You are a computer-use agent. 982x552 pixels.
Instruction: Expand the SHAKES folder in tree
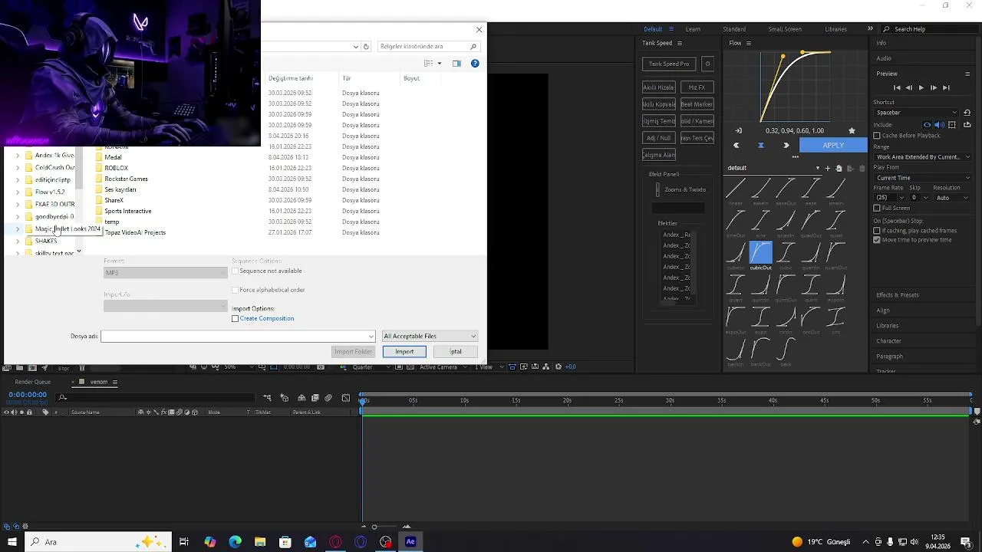pyautogui.click(x=18, y=241)
